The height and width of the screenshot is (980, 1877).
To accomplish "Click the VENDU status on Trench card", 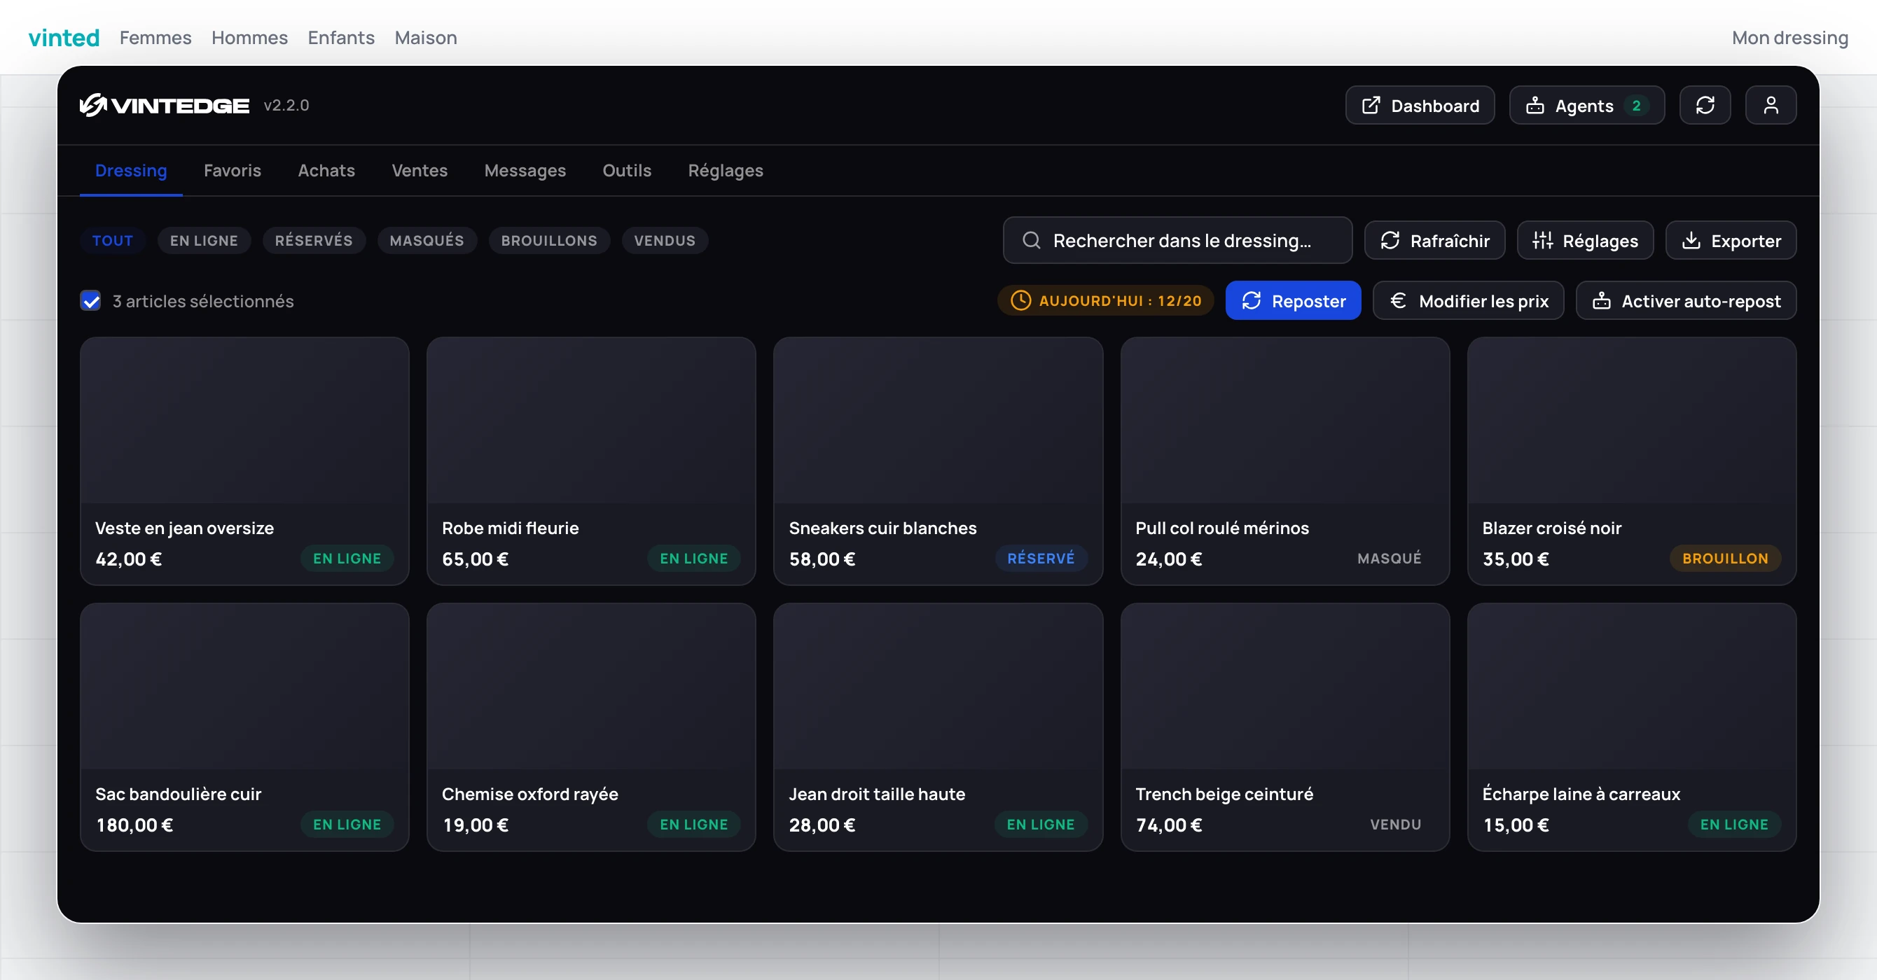I will 1395,824.
